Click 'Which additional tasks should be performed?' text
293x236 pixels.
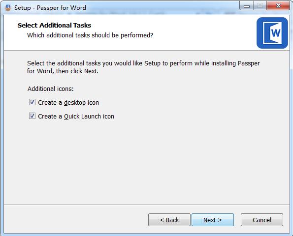coord(90,35)
